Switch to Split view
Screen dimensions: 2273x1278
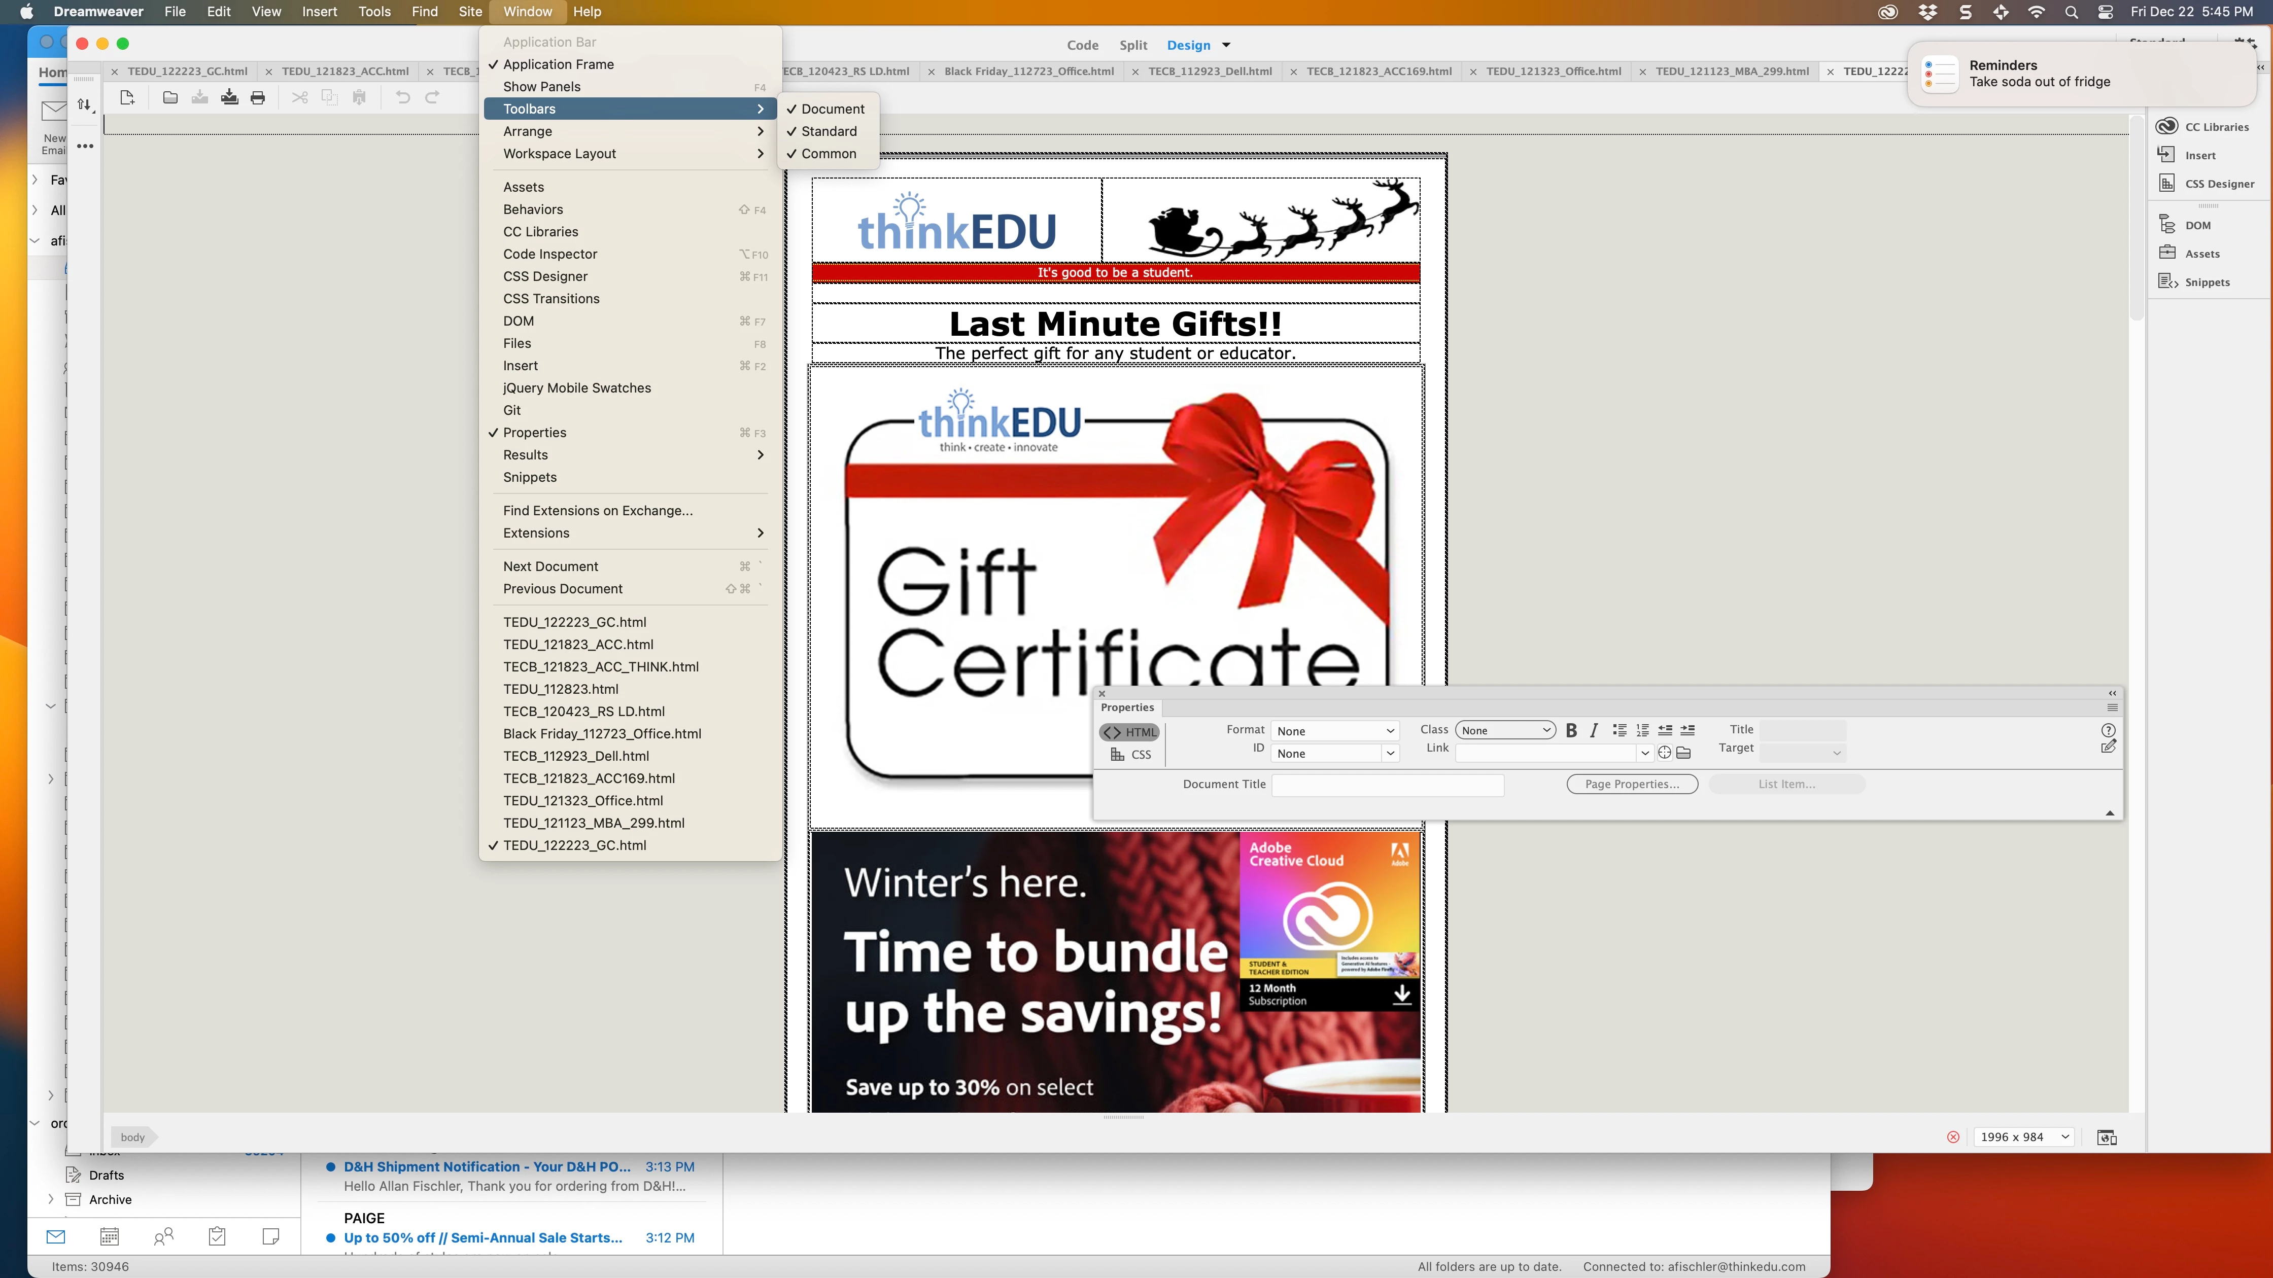tap(1133, 45)
